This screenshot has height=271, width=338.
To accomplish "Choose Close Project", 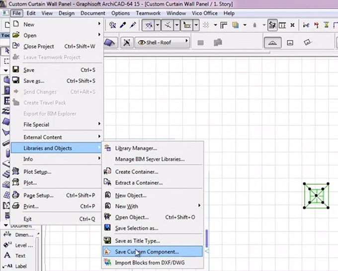I will (x=56, y=46).
